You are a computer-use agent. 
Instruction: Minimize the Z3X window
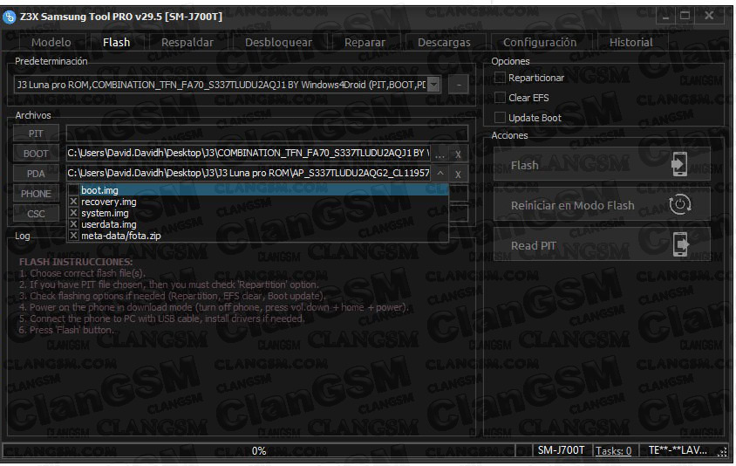click(665, 16)
